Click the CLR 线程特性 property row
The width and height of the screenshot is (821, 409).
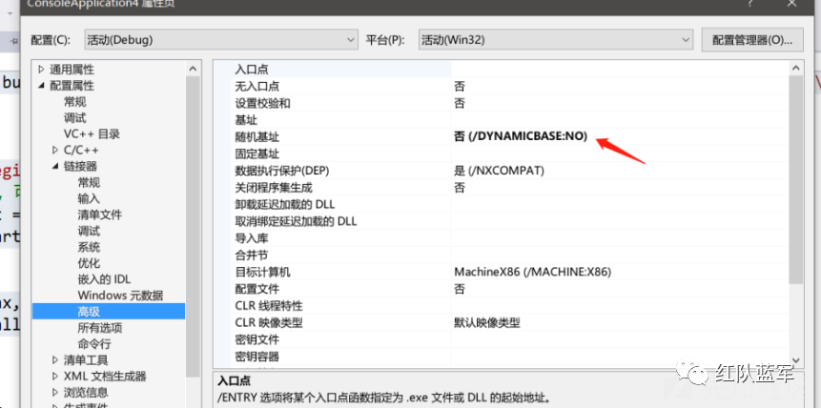point(510,306)
